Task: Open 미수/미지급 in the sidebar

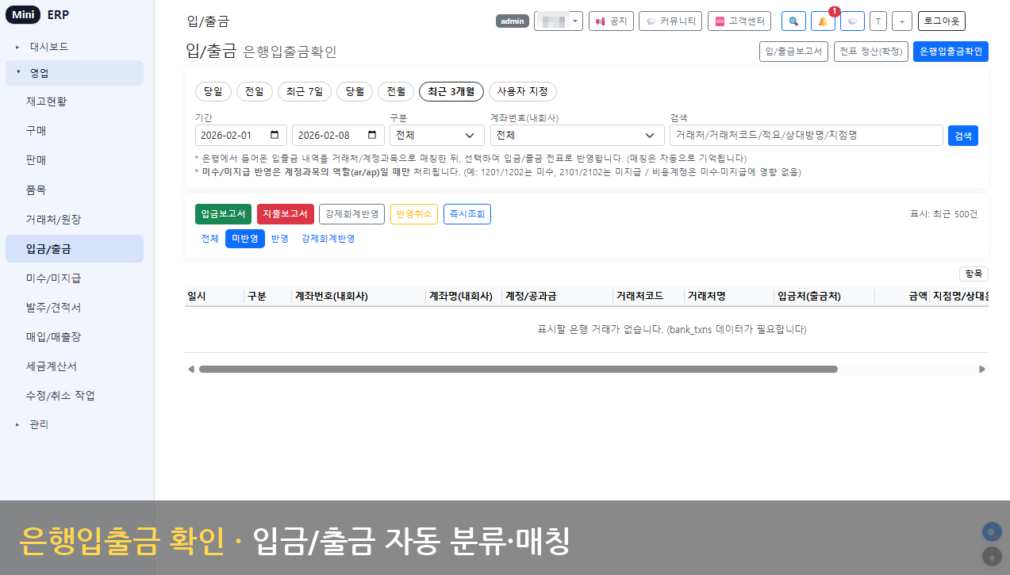Action: tap(75, 278)
